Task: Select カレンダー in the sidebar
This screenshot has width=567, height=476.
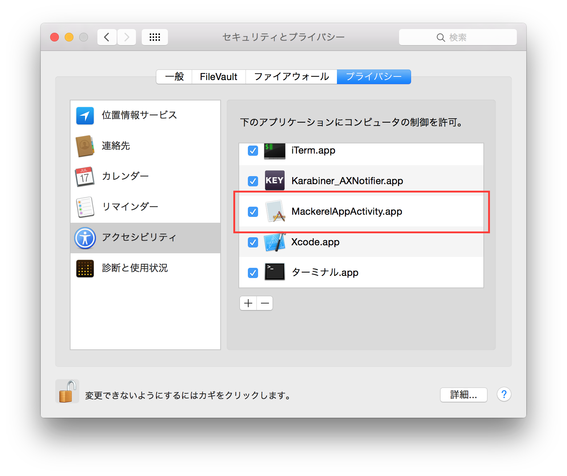Action: pyautogui.click(x=145, y=176)
